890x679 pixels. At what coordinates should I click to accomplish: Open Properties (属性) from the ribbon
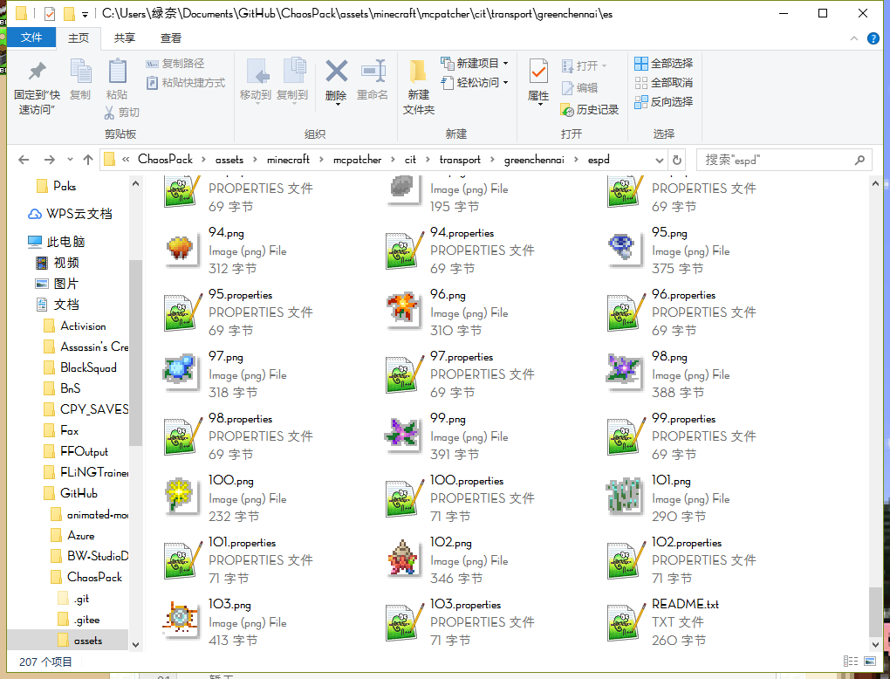point(538,72)
